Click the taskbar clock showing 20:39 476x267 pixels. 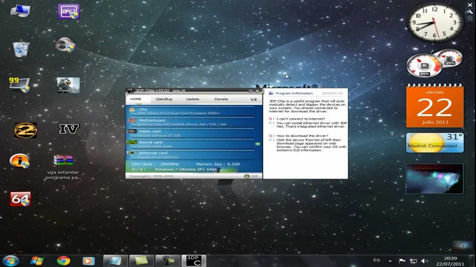pyautogui.click(x=450, y=261)
